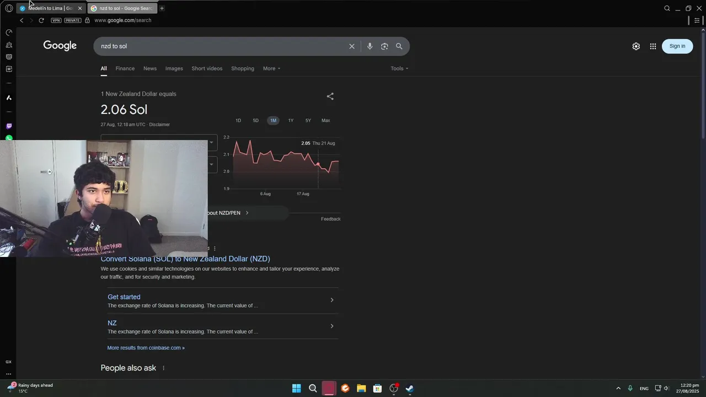Screen dimensions: 706x397
Task: Click the Disclaimer link
Action: 159,125
